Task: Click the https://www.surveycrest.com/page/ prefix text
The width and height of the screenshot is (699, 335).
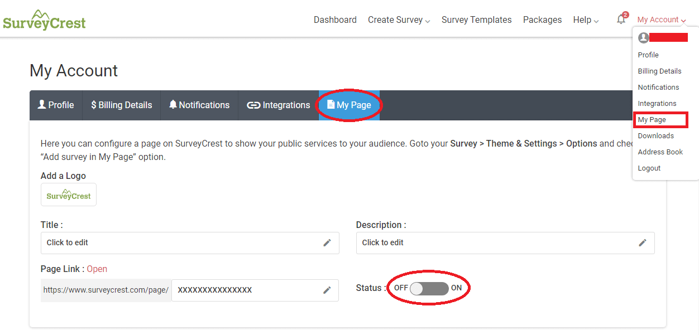Action: [106, 290]
